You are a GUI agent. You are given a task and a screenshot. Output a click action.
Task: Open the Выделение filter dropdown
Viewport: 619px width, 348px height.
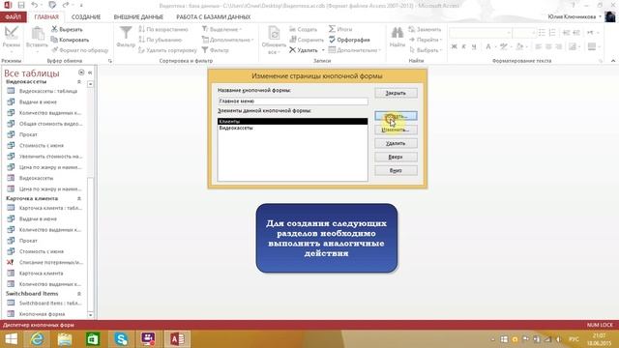221,29
